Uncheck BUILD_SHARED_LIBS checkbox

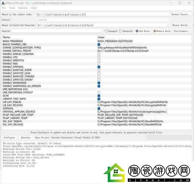99,45
